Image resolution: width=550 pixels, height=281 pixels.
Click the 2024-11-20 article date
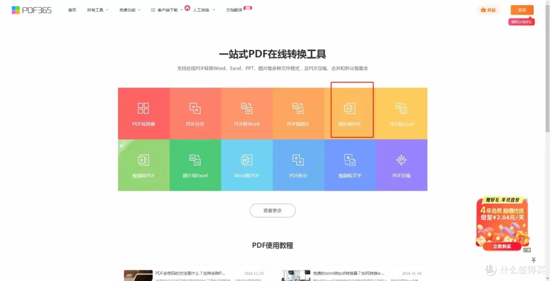point(254,273)
